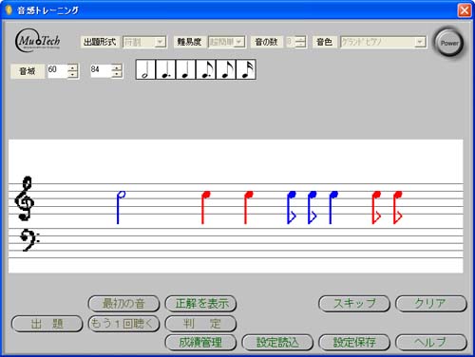Increase the 音の数 spinner value
The height and width of the screenshot is (357, 475).
[x=300, y=39]
